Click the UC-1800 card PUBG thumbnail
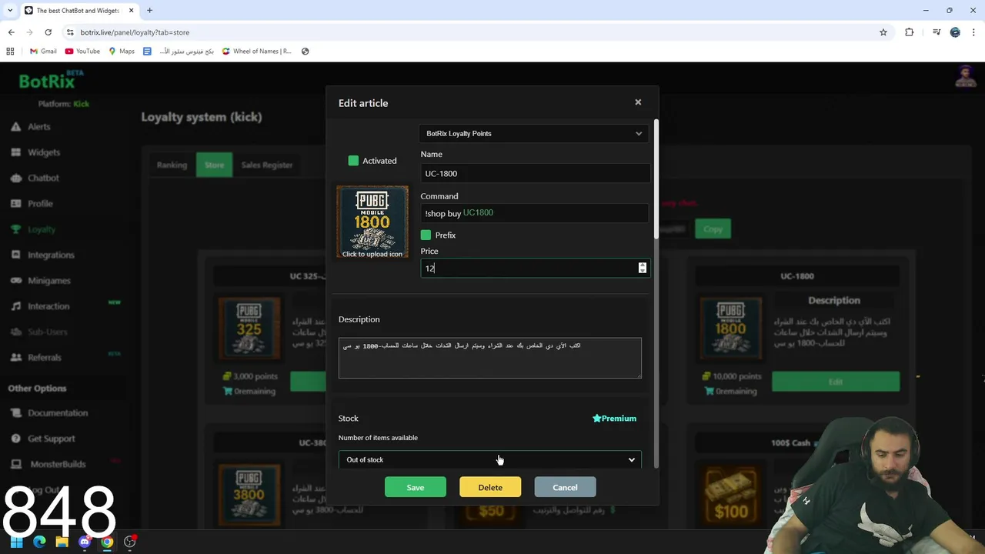The image size is (985, 554). click(730, 329)
